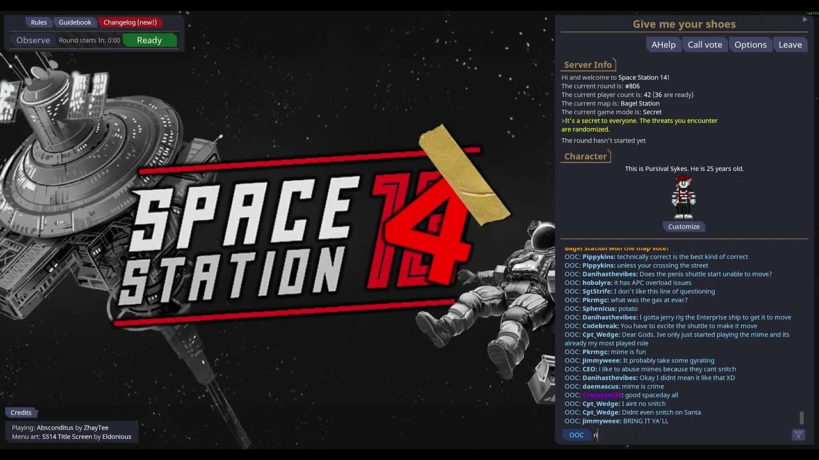Click 'This is Pursival Sykes' description text
The image size is (819, 460).
click(684, 169)
